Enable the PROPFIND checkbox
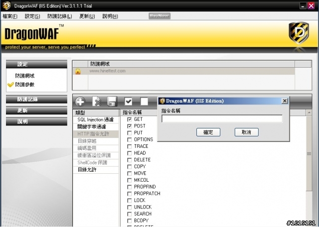Viewport: 319px width, 227px height. click(130, 187)
